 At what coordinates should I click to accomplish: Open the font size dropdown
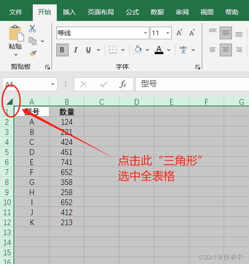point(168,33)
